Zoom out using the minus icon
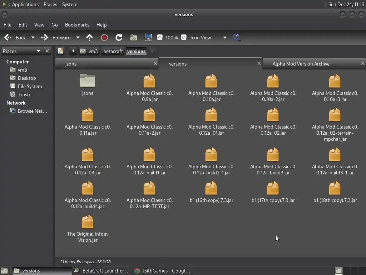Screen dimensions: 366x275 pyautogui.click(x=160, y=37)
